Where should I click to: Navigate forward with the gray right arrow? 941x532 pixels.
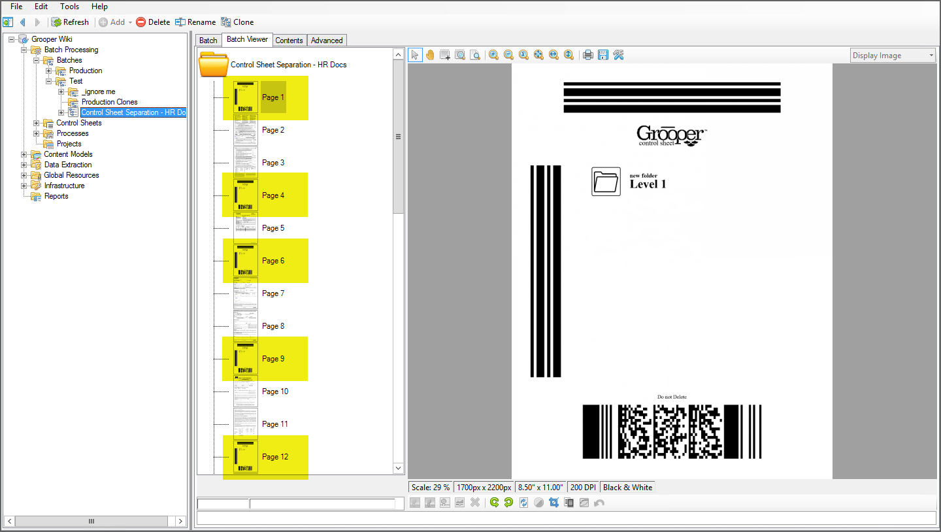click(x=37, y=22)
